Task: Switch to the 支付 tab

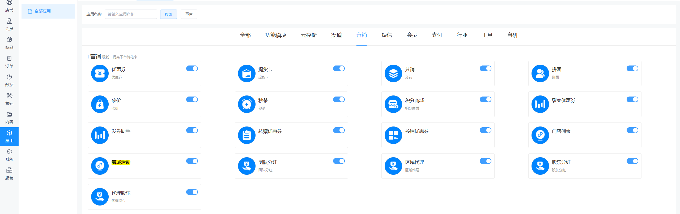Action: click(x=437, y=35)
